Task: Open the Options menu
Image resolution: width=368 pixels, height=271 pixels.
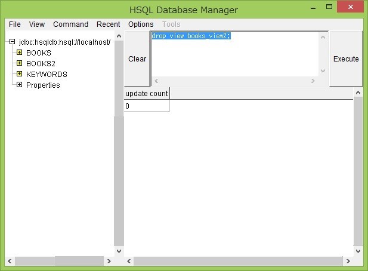Action: tap(141, 24)
